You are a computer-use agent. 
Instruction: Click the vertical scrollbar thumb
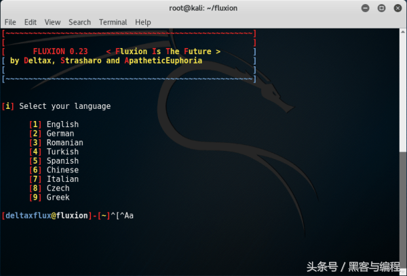click(402, 210)
